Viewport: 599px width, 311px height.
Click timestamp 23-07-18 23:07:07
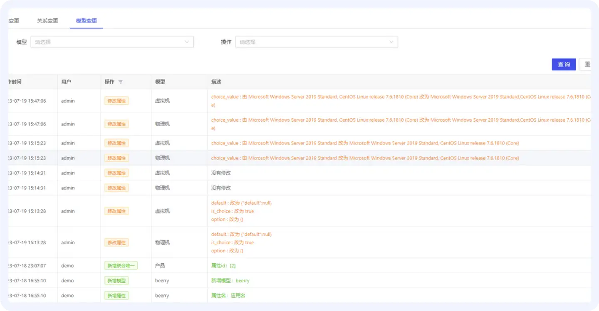(x=27, y=266)
